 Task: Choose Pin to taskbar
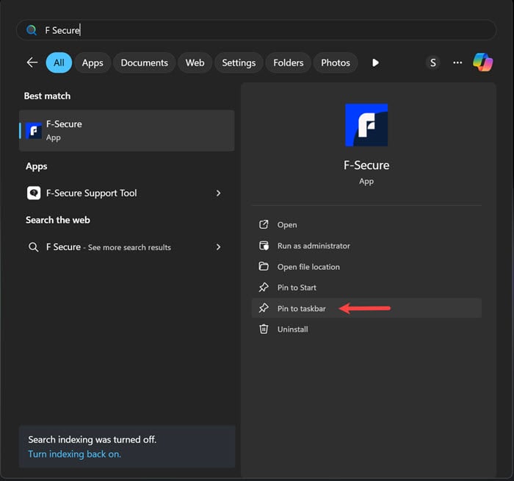[x=366, y=308]
